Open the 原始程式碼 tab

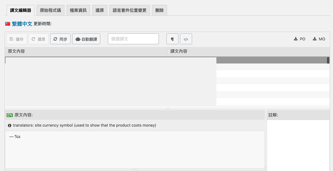(x=51, y=10)
